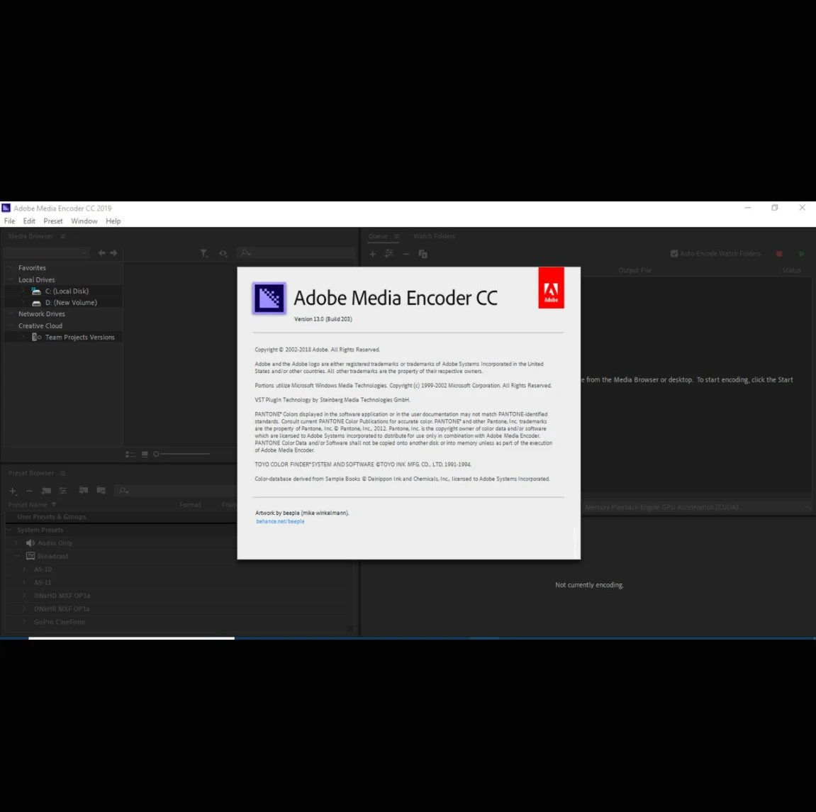
Task: Click the Create new preset plus icon
Action: 13,491
